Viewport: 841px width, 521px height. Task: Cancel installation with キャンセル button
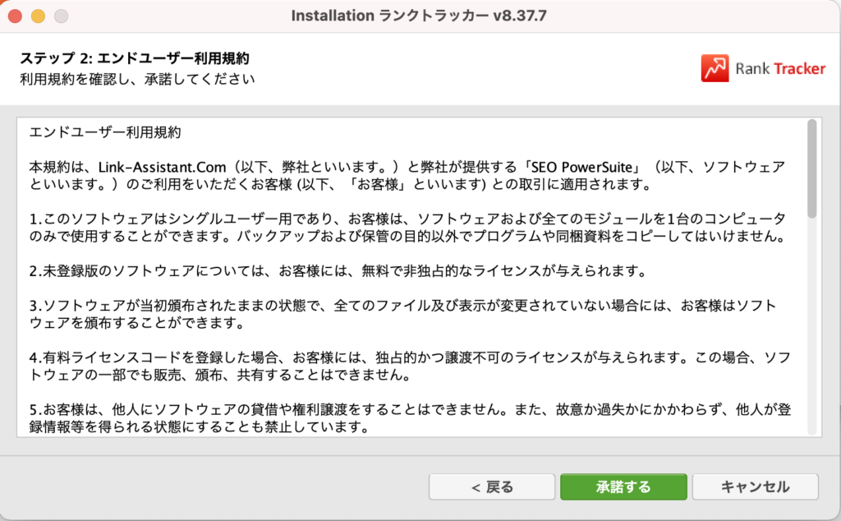point(756,486)
